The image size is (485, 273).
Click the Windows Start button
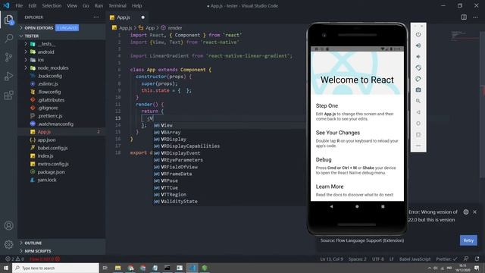pyautogui.click(x=6, y=268)
